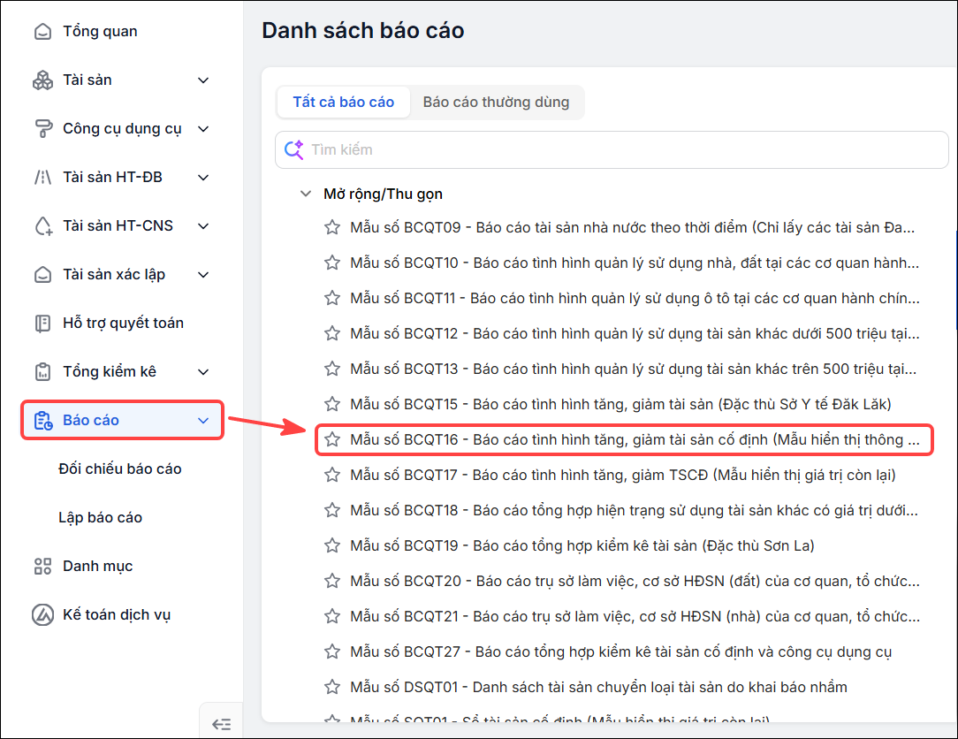The height and width of the screenshot is (739, 958).
Task: Open BCQT17 báo cáo tăng giảm TSCĐ
Action: (622, 475)
